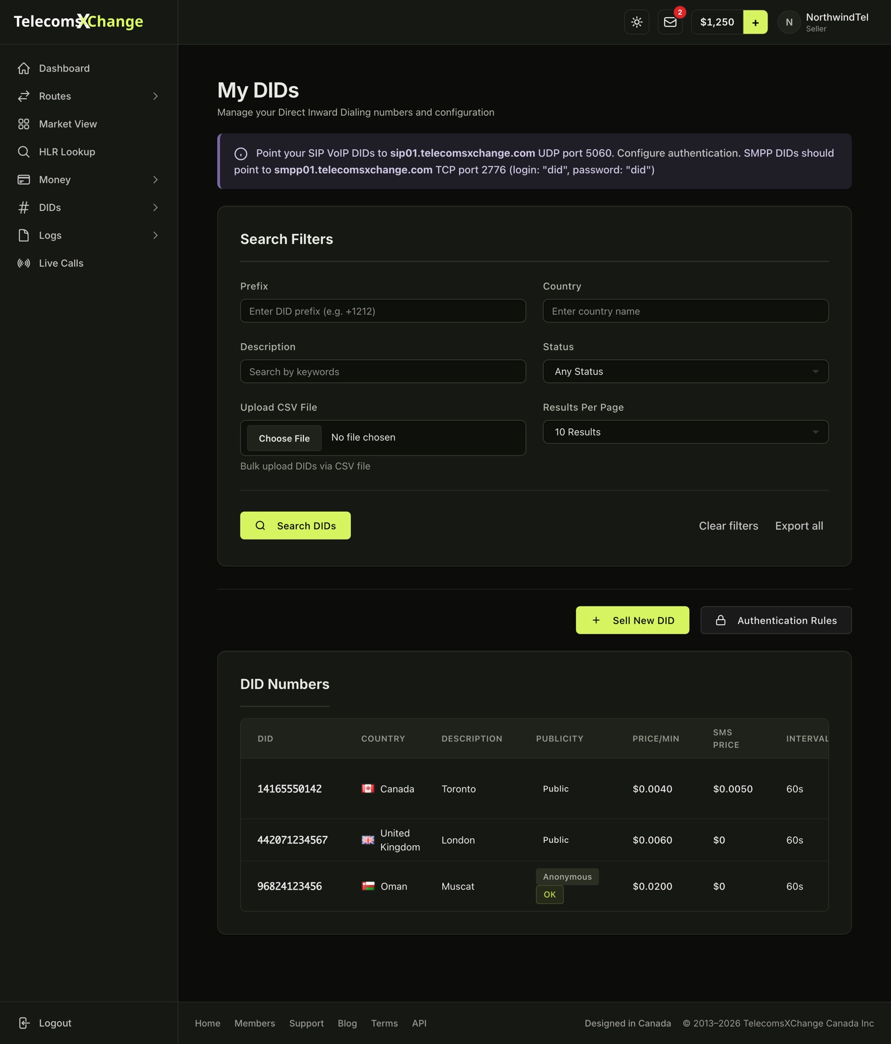Click the PRICE/MIN column header
This screenshot has width=891, height=1044.
click(655, 739)
